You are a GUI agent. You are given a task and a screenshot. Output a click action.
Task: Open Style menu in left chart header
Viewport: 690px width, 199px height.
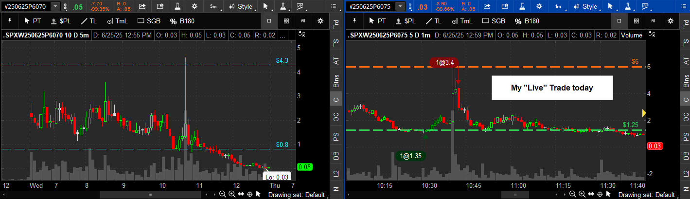(x=241, y=6)
